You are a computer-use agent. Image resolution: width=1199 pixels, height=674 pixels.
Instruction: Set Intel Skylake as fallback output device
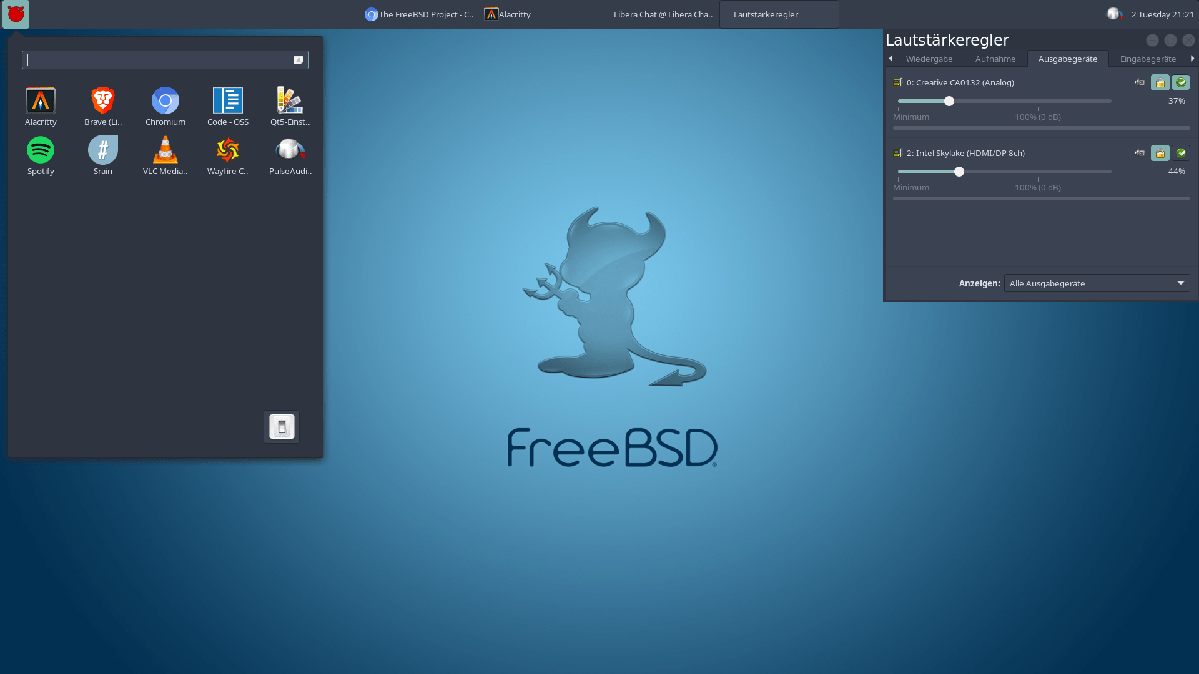[x=1182, y=152]
